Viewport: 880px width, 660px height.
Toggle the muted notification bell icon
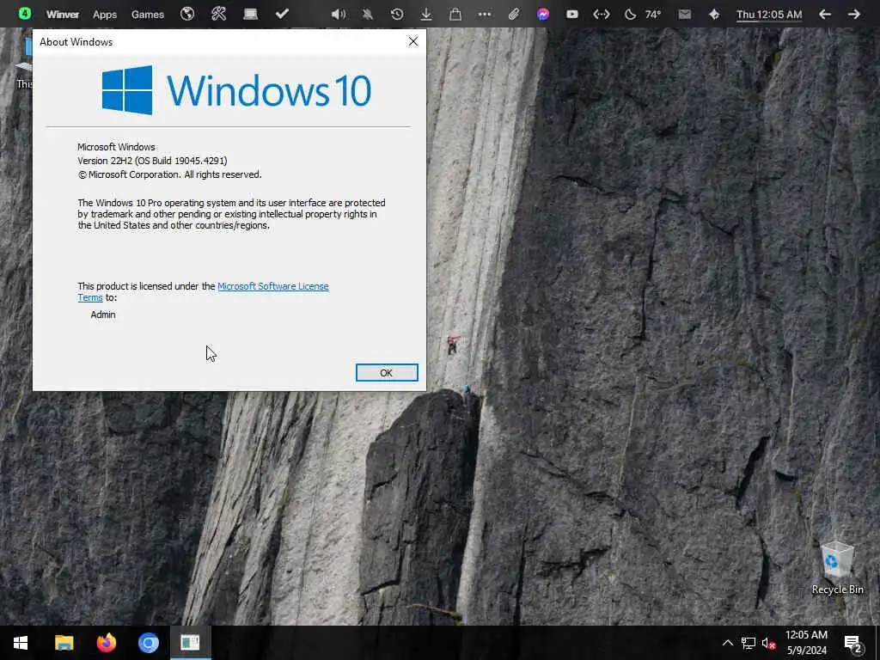click(x=368, y=15)
